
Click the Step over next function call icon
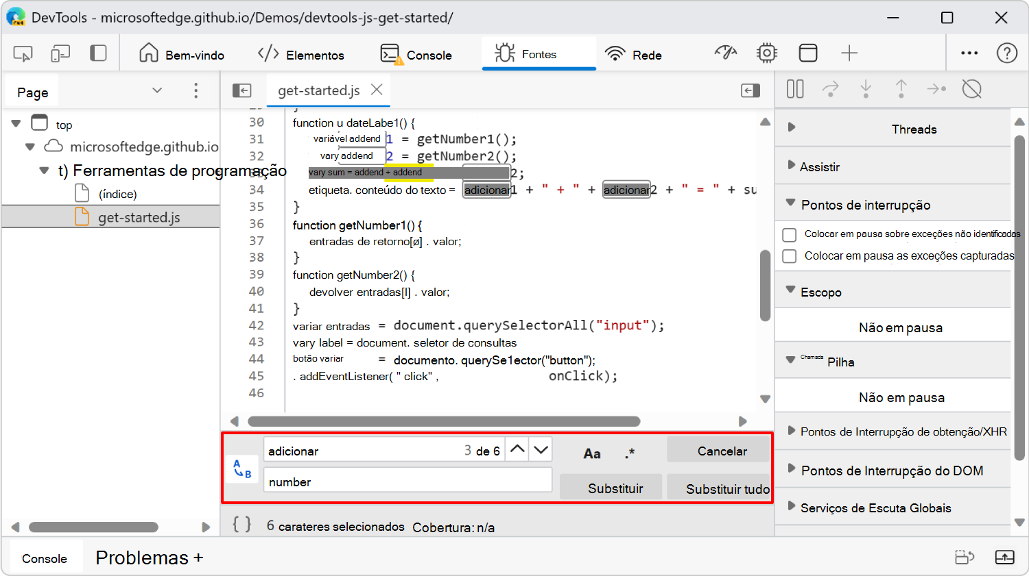pyautogui.click(x=831, y=89)
